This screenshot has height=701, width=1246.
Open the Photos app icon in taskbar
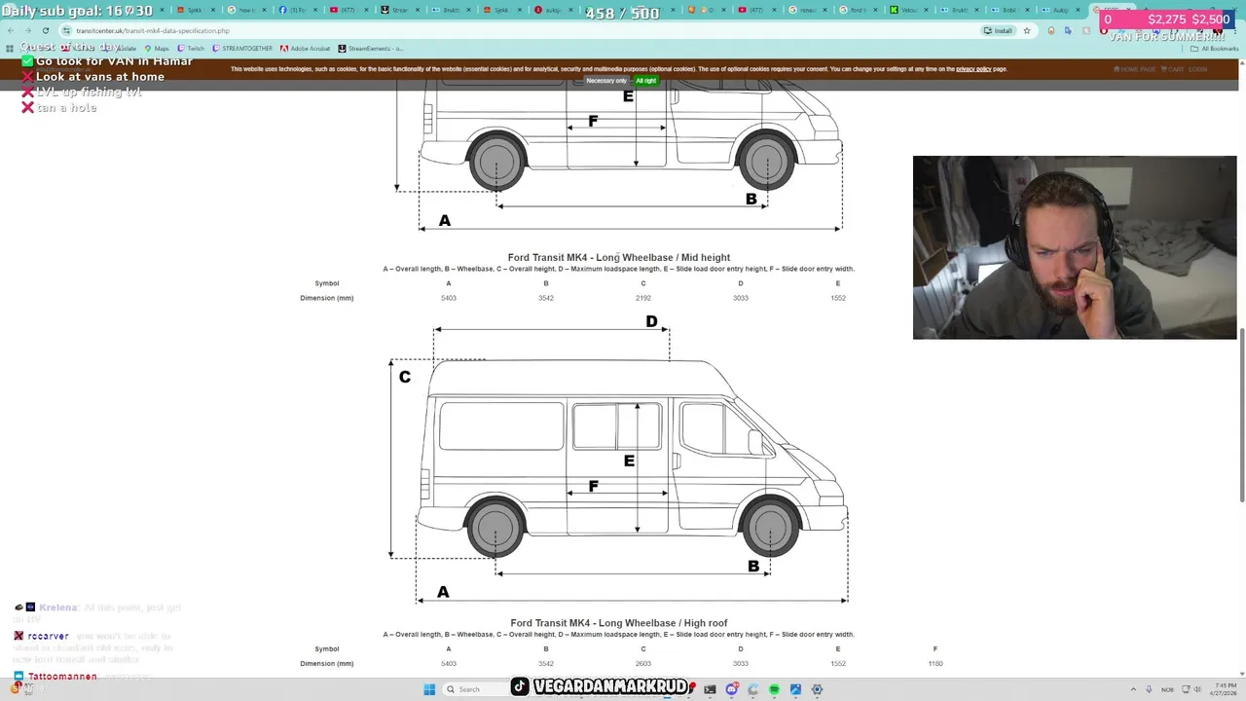coord(795,689)
